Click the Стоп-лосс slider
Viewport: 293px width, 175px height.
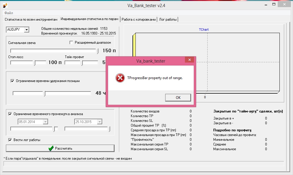28,63
